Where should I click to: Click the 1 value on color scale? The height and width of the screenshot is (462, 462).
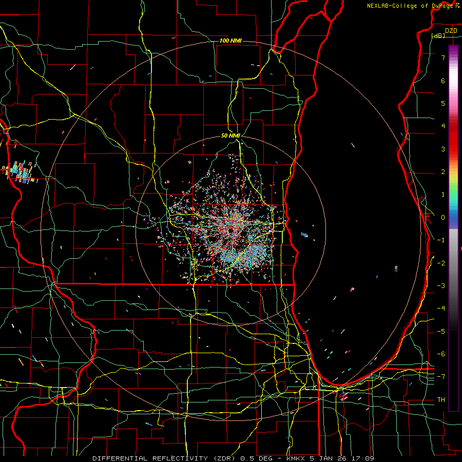tap(443, 195)
